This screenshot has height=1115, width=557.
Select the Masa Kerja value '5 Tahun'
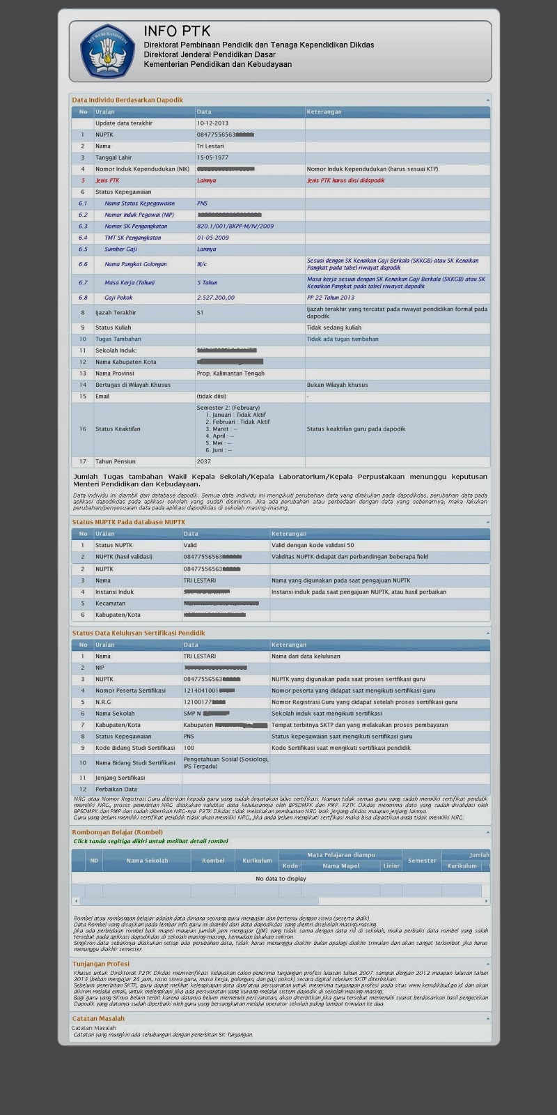[207, 283]
